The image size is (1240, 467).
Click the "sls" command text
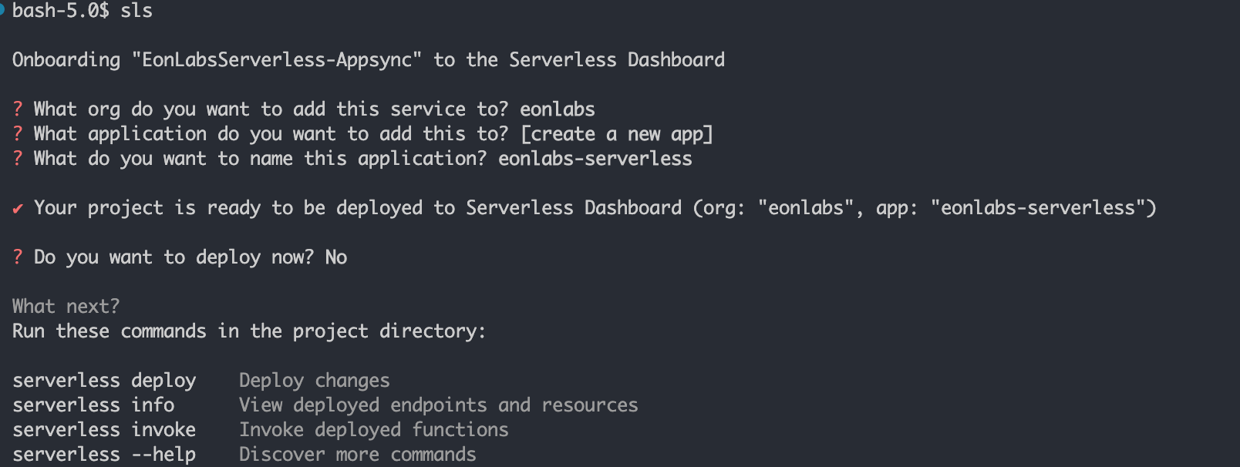136,11
